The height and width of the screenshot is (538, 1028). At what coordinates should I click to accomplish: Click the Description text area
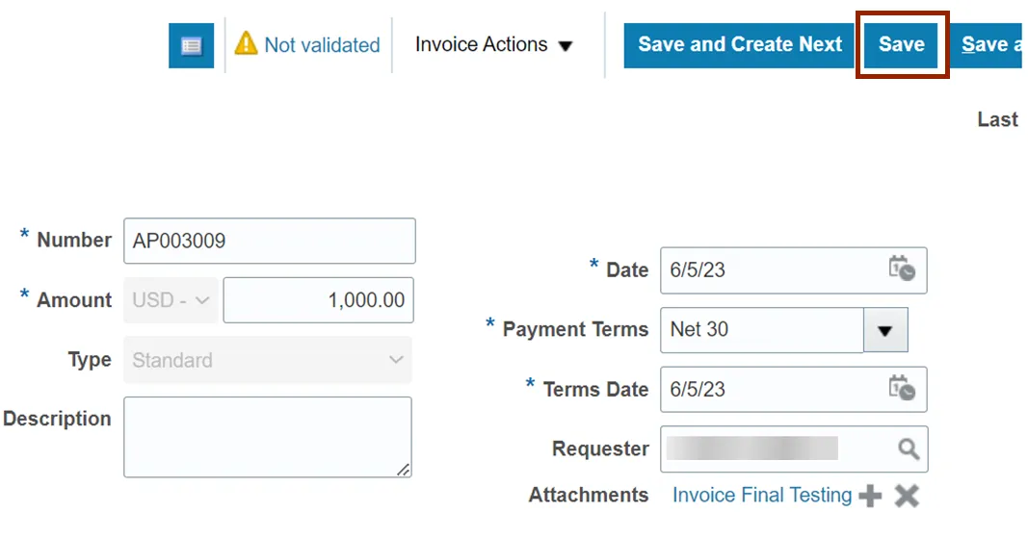pyautogui.click(x=267, y=437)
